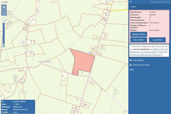The width and height of the screenshot is (171, 114).
Task: Open Section 62(2) Registration of Title Act link
Action: [x=149, y=50]
